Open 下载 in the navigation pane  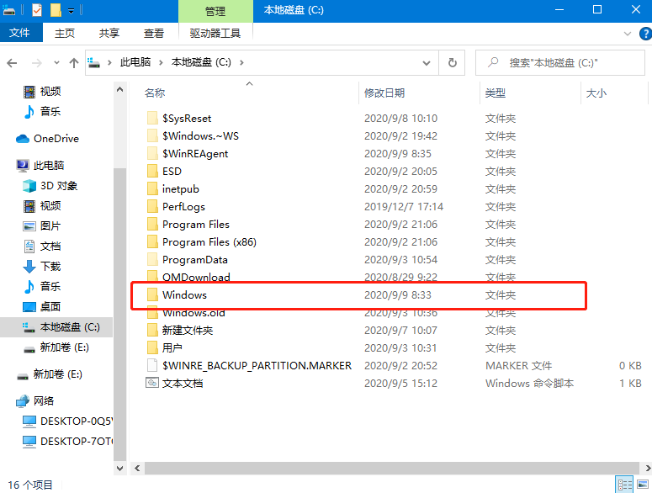pos(41,266)
